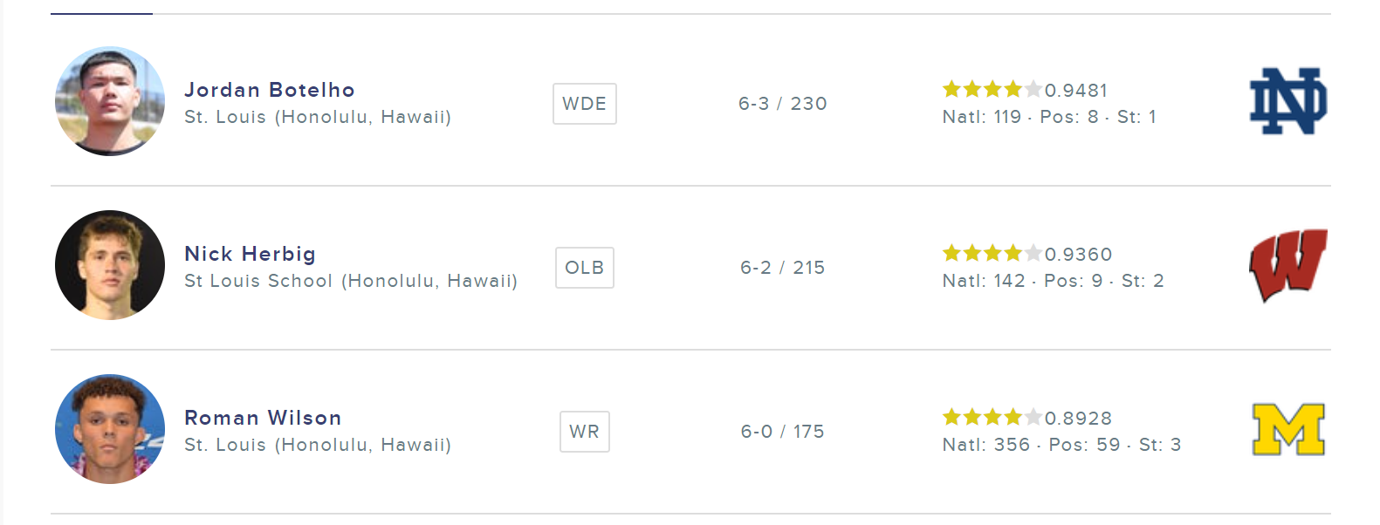Screen dimensions: 1380x525
Task: Click the Michigan block M logo
Action: click(1288, 429)
